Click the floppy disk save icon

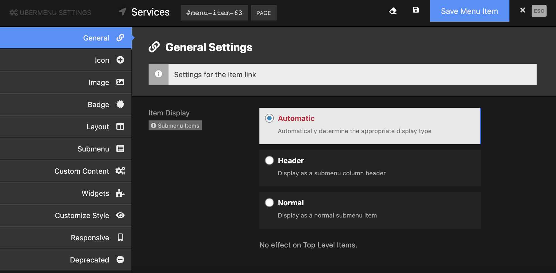(416, 10)
